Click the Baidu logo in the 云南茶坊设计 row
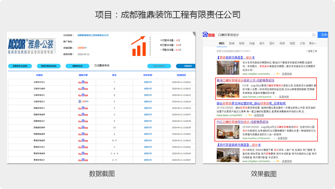335x189 pixels. tap(83, 82)
